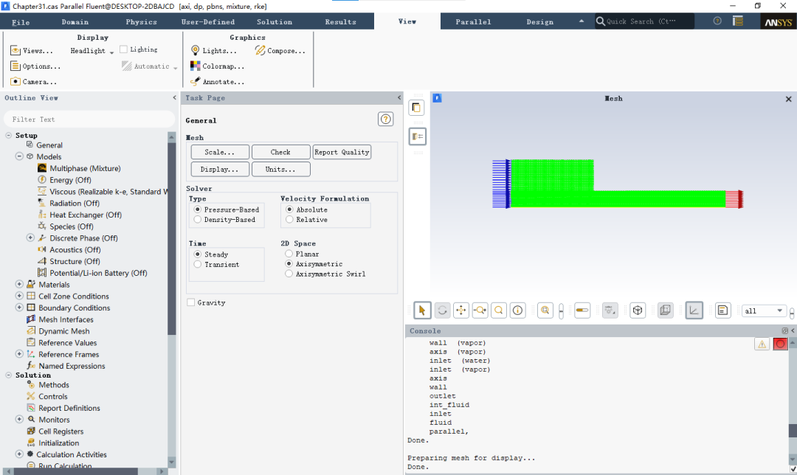Open the Colormap dialog

pyautogui.click(x=217, y=66)
